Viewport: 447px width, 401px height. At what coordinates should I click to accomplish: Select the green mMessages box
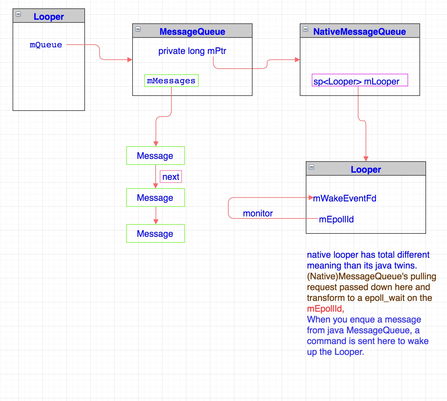coord(171,81)
